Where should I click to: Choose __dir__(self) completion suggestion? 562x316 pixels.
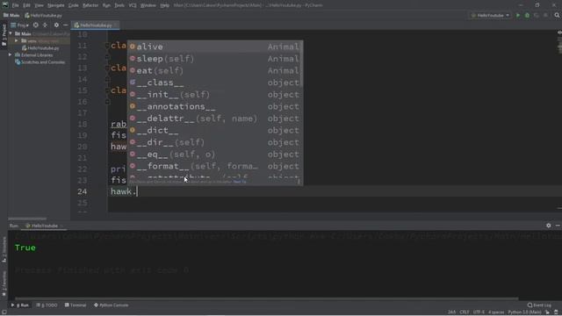click(x=215, y=142)
